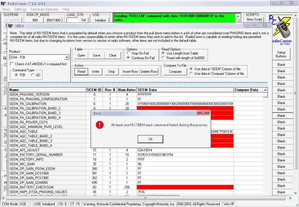The width and height of the screenshot is (299, 207).
Task: Open the Settings menu
Action: pyautogui.click(x=20, y=9)
